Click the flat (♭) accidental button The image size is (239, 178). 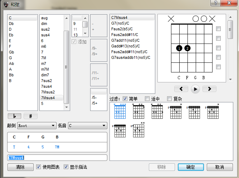[14, 116]
